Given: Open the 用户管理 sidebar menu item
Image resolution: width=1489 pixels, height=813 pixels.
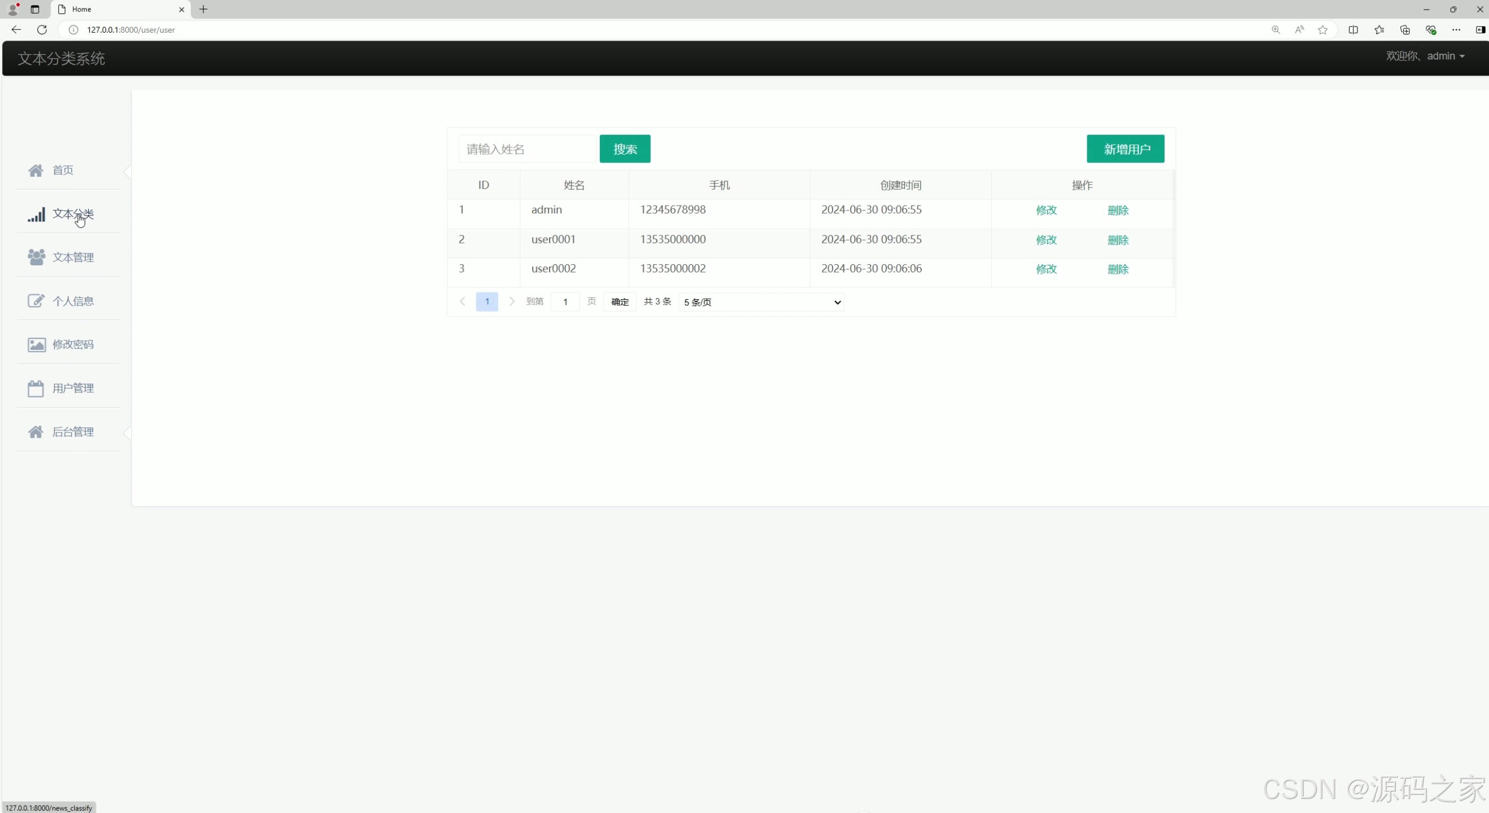Looking at the screenshot, I should point(73,388).
